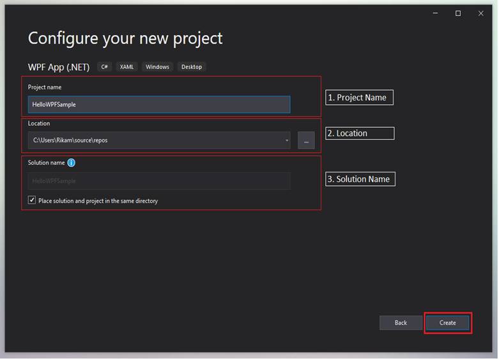499x359 pixels.
Task: Click the Desktop project type tag
Action: tap(192, 67)
